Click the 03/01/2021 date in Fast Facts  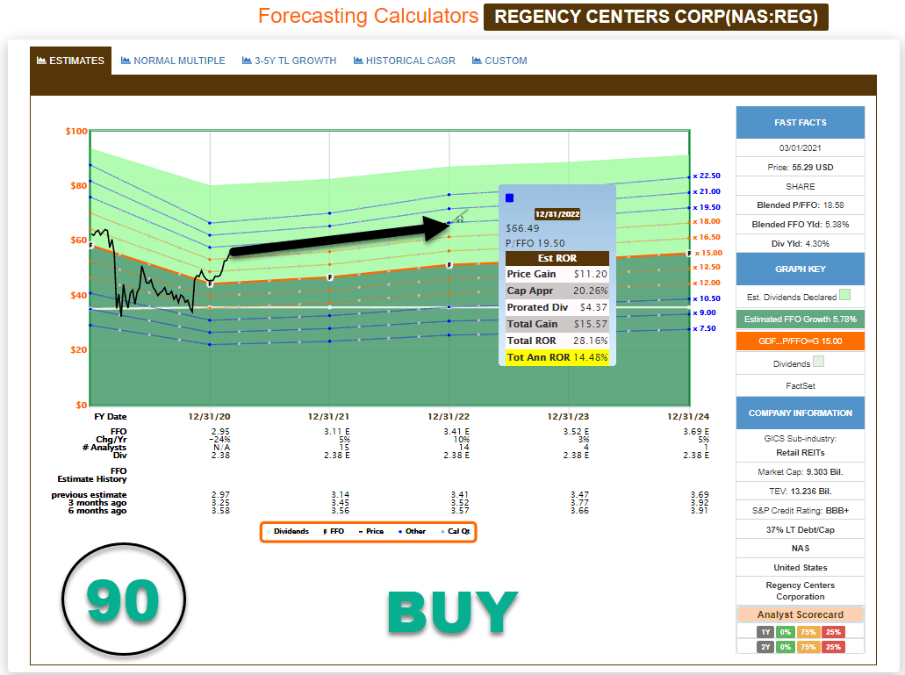click(x=801, y=147)
